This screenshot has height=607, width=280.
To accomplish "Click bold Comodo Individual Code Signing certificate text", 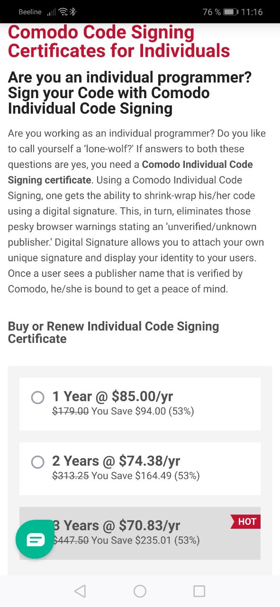I will pyautogui.click(x=130, y=172).
